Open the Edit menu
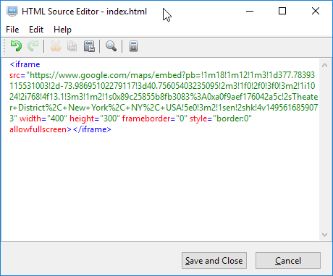The width and height of the screenshot is (333, 276). 36,30
